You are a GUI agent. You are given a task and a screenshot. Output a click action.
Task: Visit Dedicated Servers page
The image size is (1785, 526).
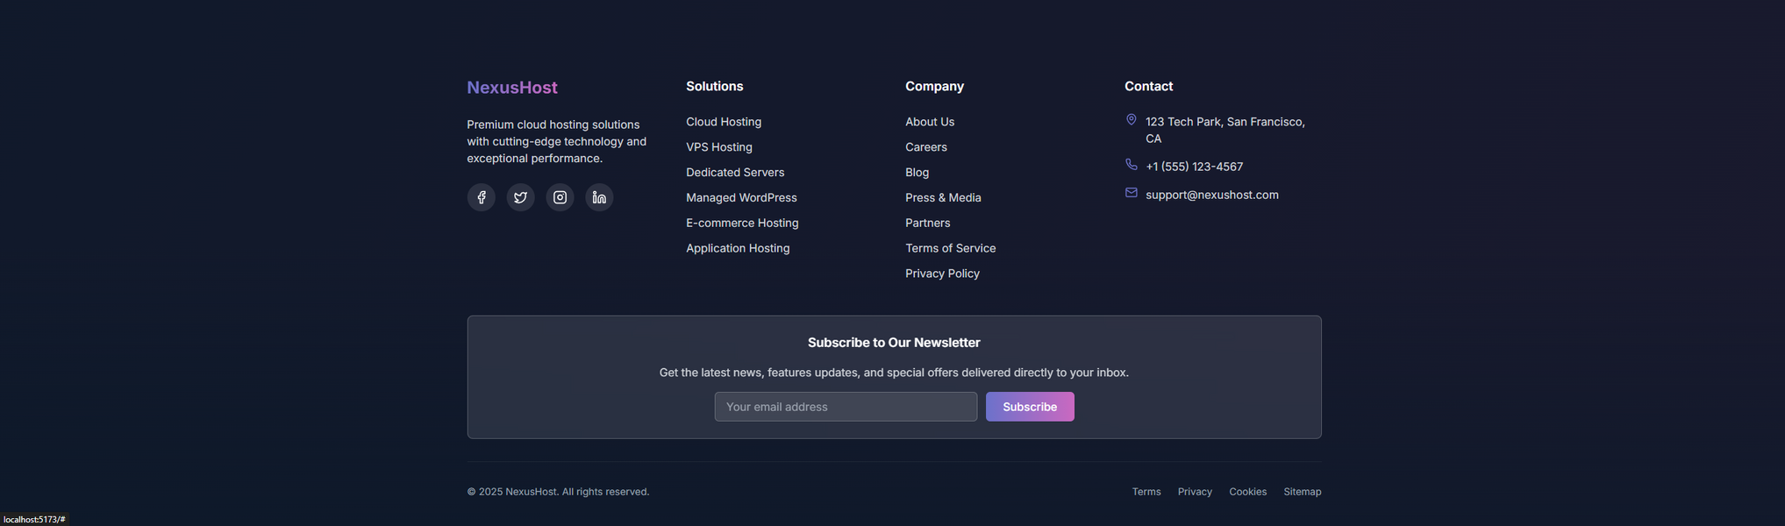pos(735,173)
